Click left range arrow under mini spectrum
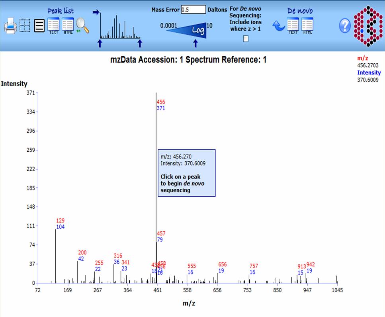 coord(100,43)
